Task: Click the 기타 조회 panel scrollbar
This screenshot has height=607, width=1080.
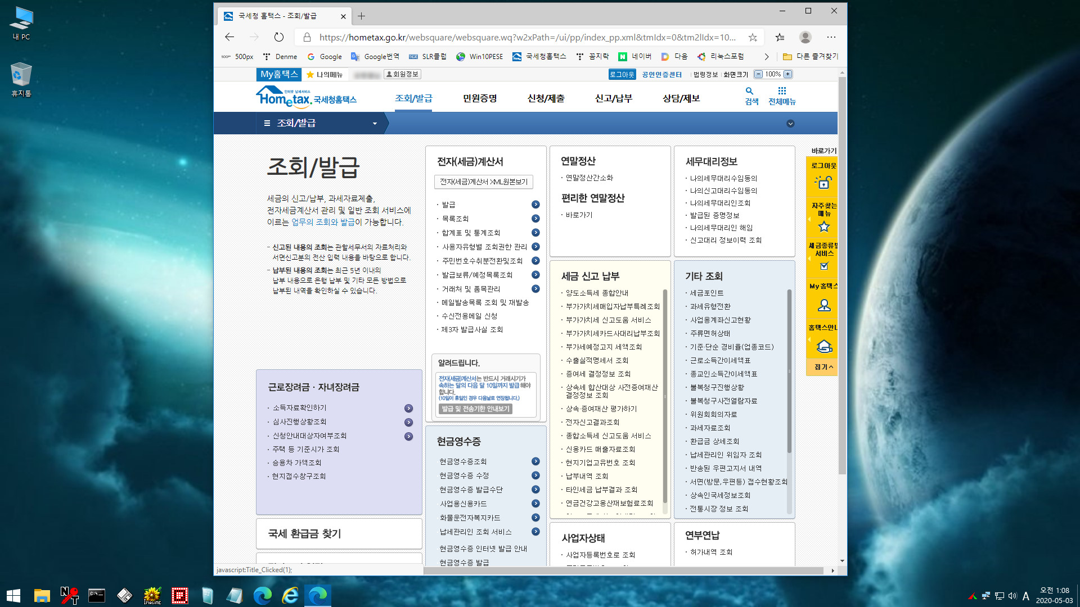Action: pos(789,371)
